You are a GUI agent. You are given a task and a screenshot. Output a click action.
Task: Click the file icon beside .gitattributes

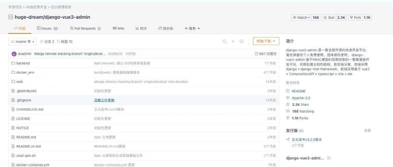tap(13, 91)
